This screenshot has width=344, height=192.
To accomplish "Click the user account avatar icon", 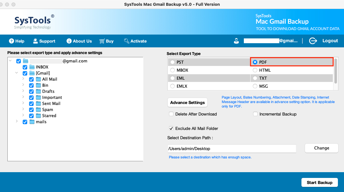I will (x=236, y=41).
